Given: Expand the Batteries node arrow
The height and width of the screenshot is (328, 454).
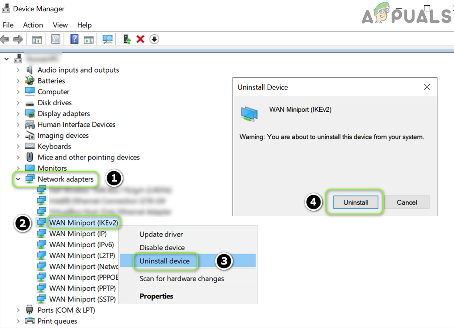Looking at the screenshot, I should (x=18, y=81).
